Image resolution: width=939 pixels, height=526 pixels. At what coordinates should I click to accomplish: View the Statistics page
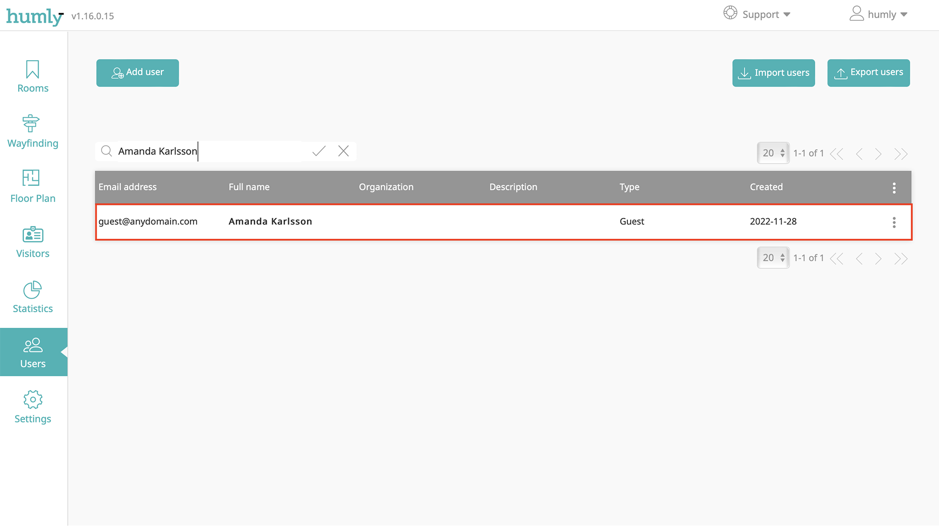[33, 297]
